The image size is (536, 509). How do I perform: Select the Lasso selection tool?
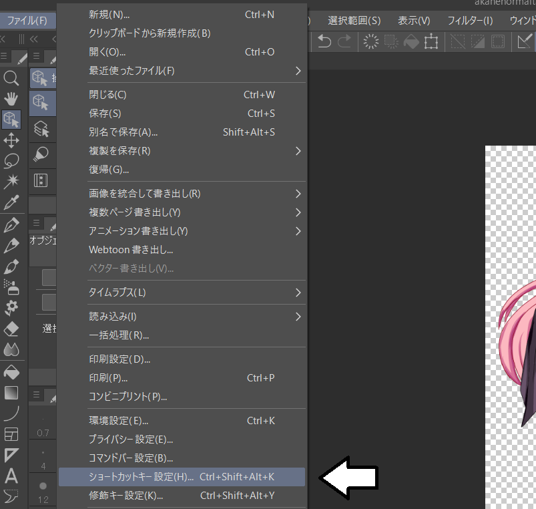pos(11,160)
